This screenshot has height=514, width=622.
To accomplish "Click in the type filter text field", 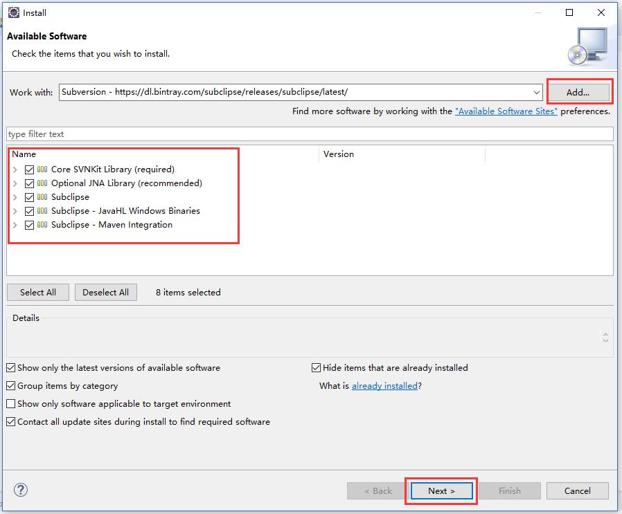I will (310, 134).
